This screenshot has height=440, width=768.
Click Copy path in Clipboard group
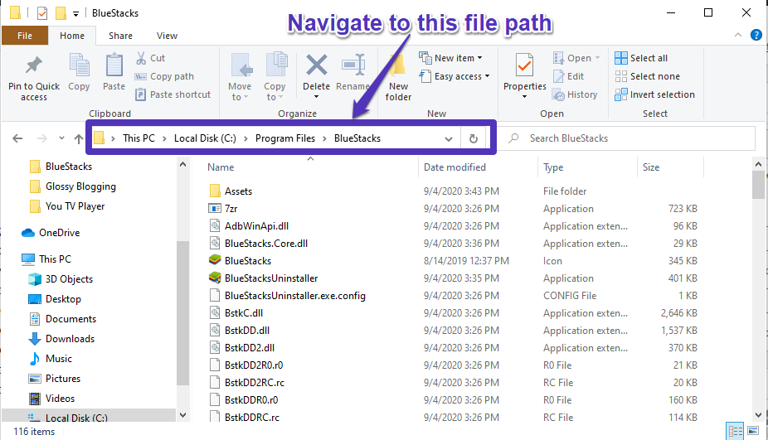click(x=164, y=76)
